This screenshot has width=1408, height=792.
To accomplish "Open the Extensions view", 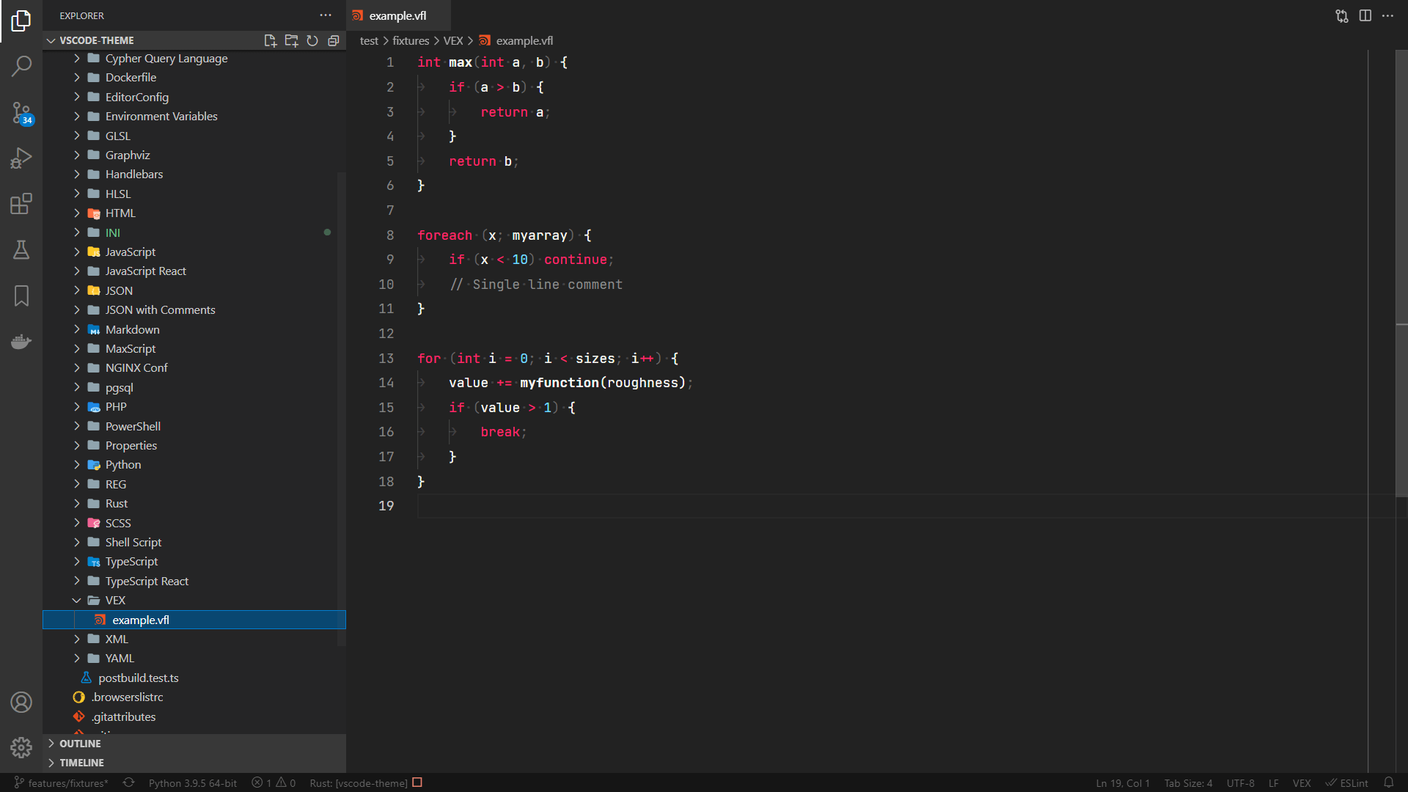I will click(21, 204).
